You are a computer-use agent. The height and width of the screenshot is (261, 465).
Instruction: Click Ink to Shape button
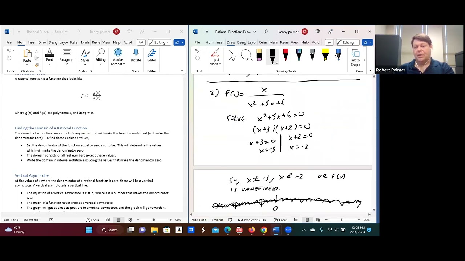[355, 58]
